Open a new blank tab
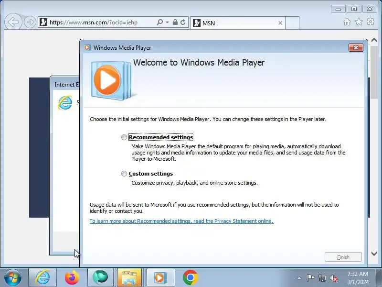 click(292, 23)
